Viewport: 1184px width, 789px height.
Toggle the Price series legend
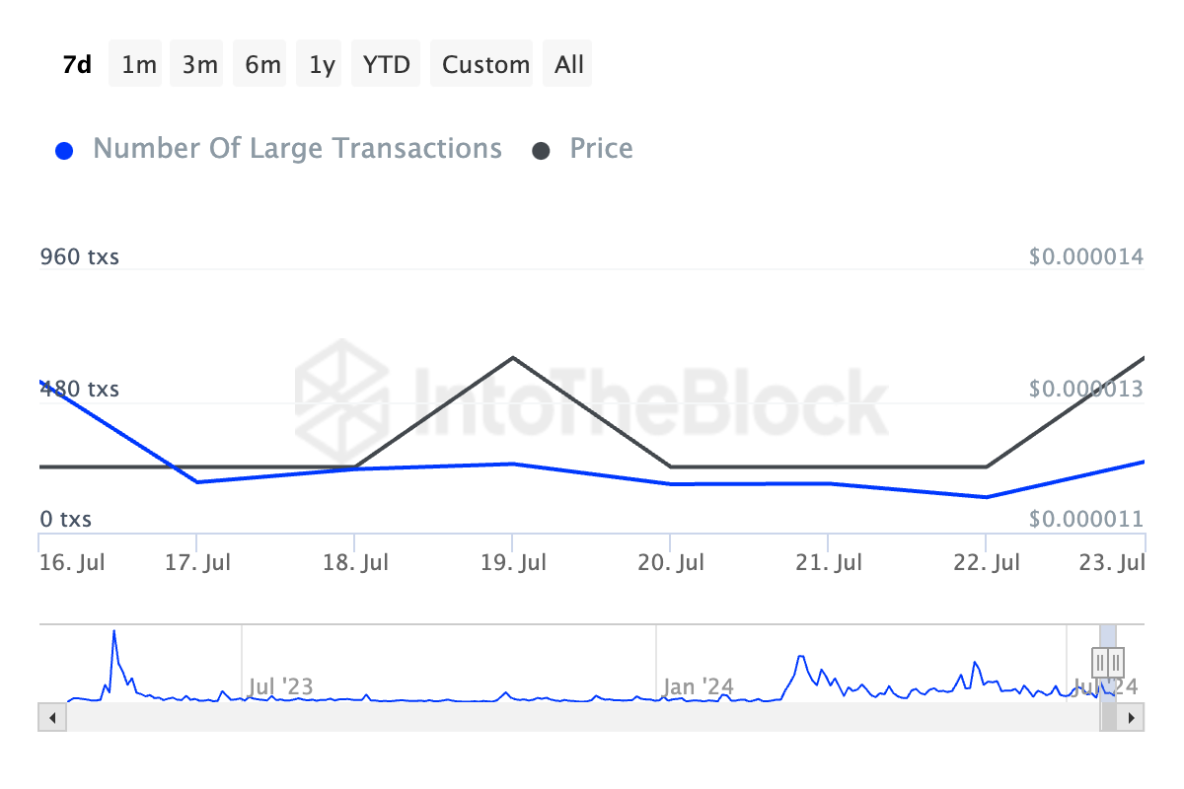point(601,149)
